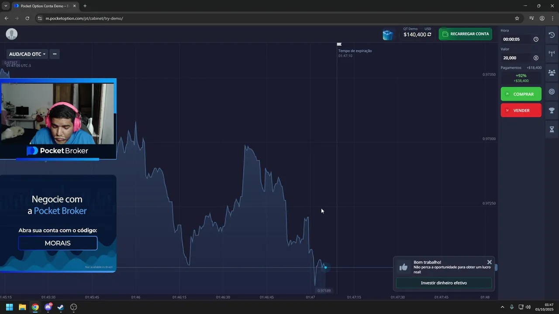This screenshot has height=314, width=559.
Task: Click the blue gem chest icon
Action: [387, 34]
